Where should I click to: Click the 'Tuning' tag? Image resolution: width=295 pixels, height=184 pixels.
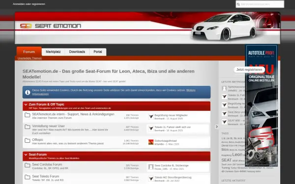click(x=226, y=168)
